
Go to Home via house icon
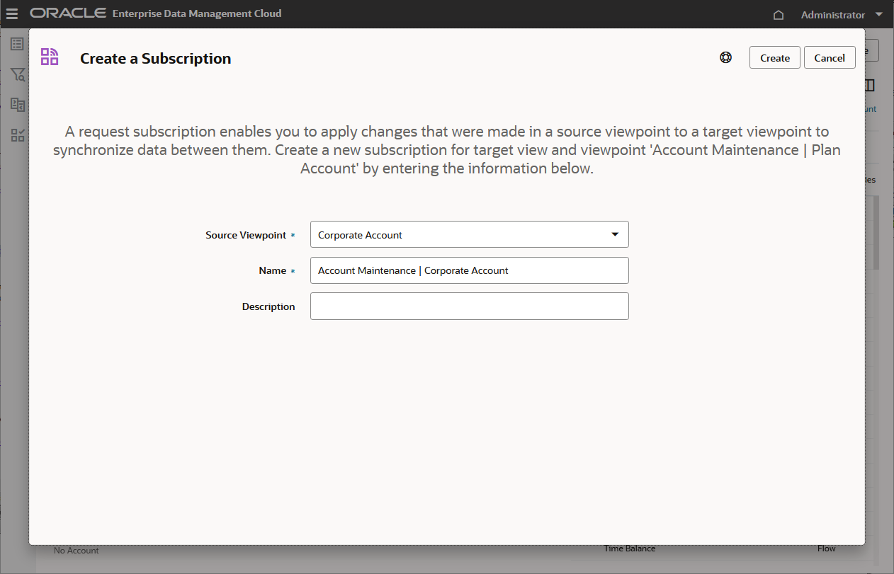(x=779, y=15)
